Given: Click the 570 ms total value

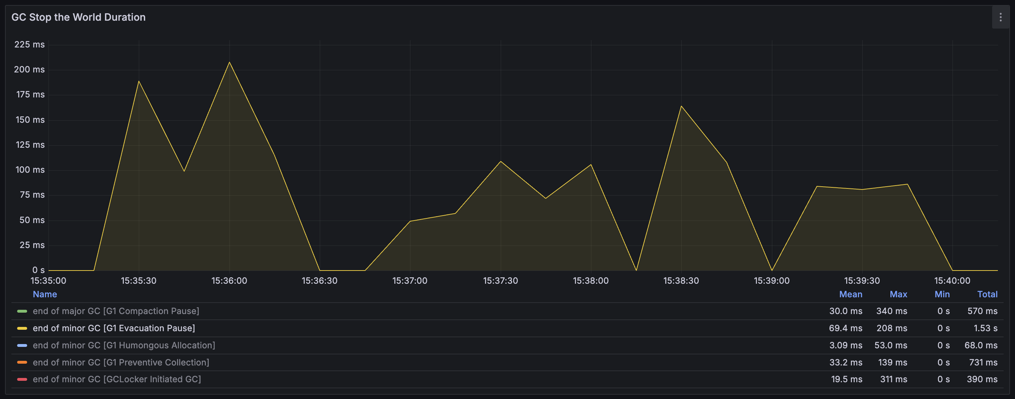Looking at the screenshot, I should (982, 311).
